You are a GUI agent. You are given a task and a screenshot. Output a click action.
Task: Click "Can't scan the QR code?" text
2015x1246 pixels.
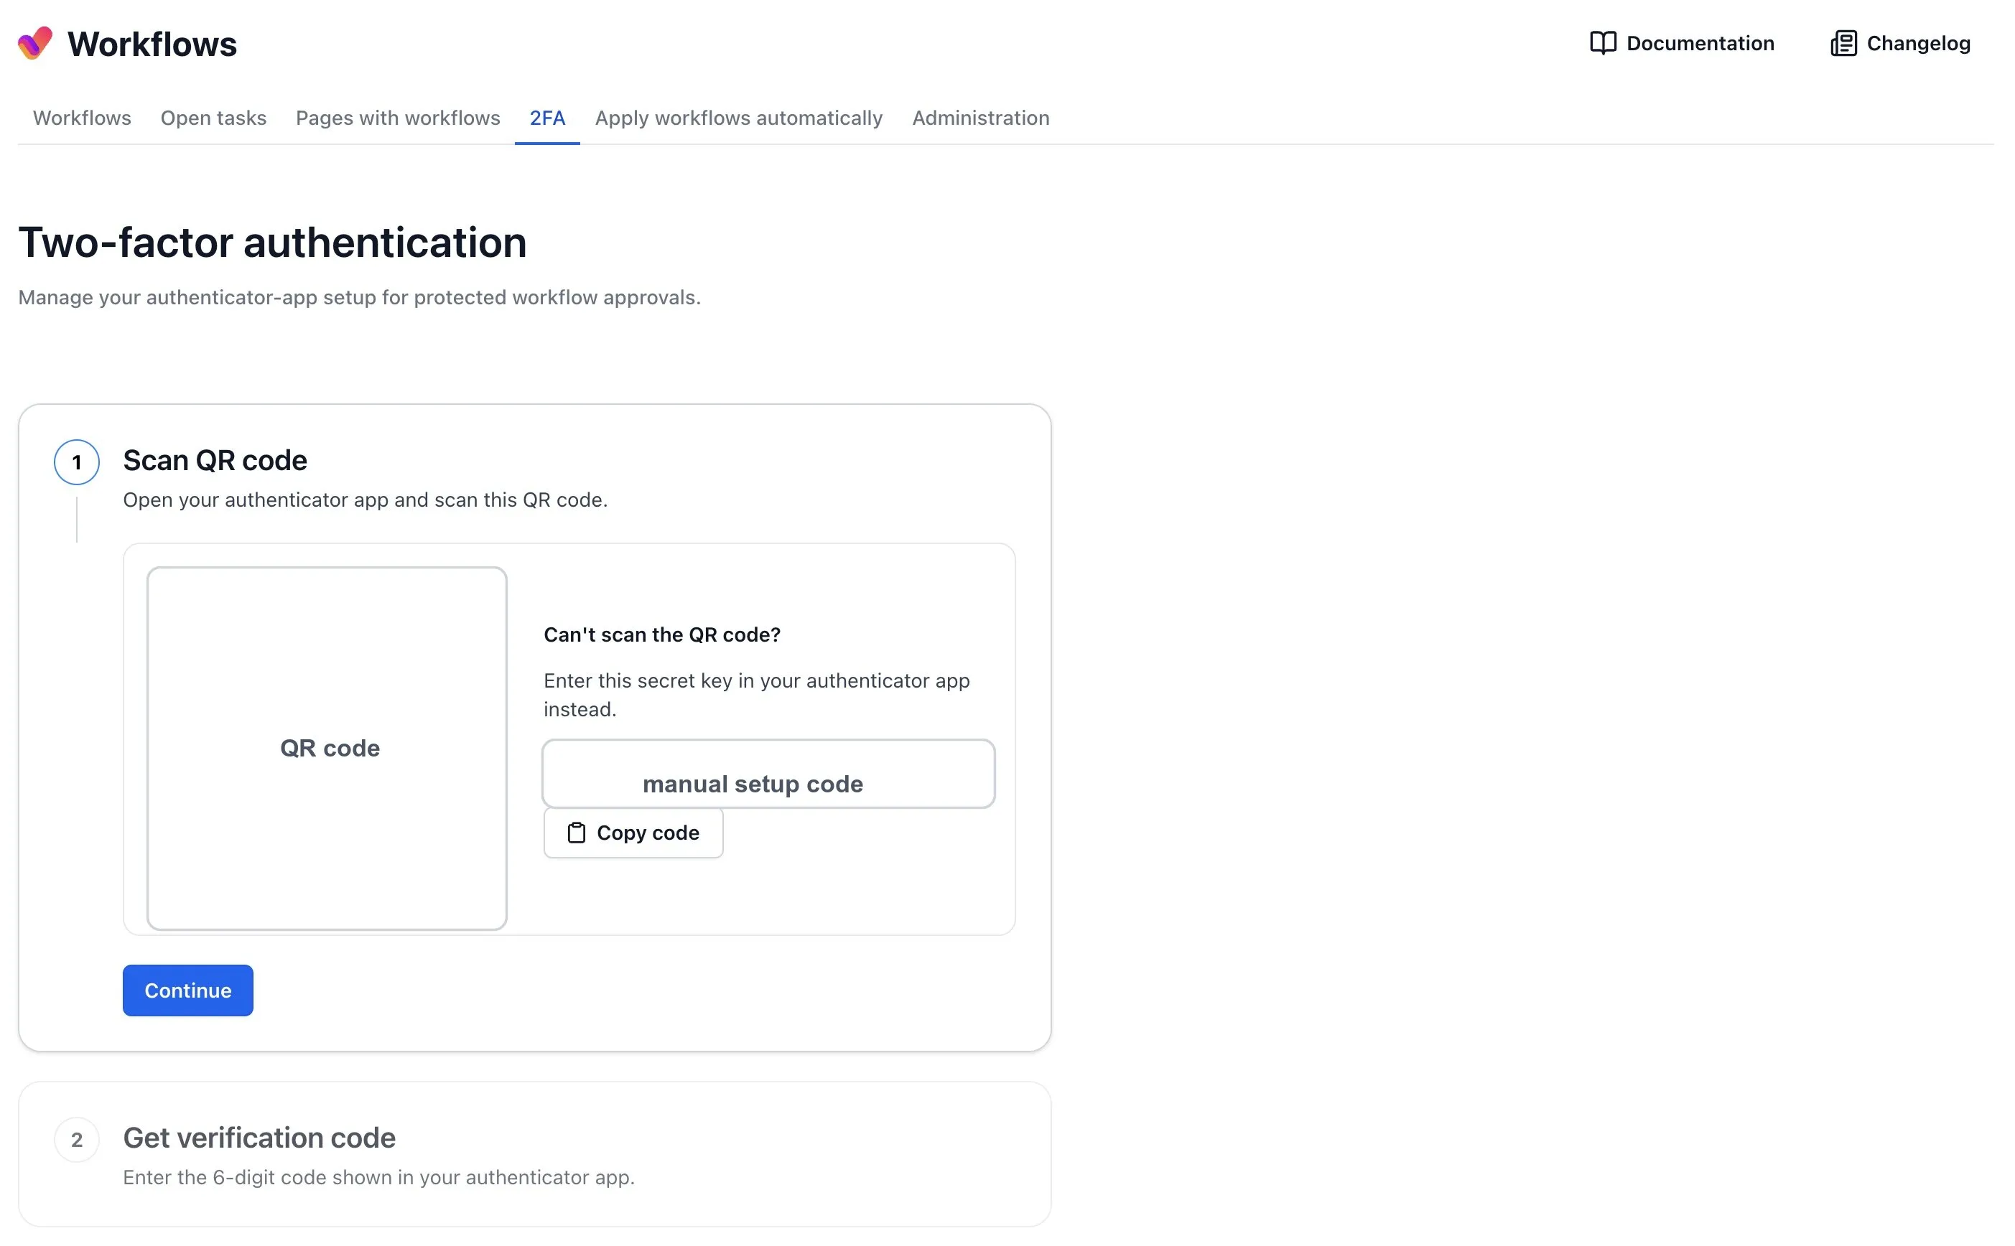(x=661, y=634)
